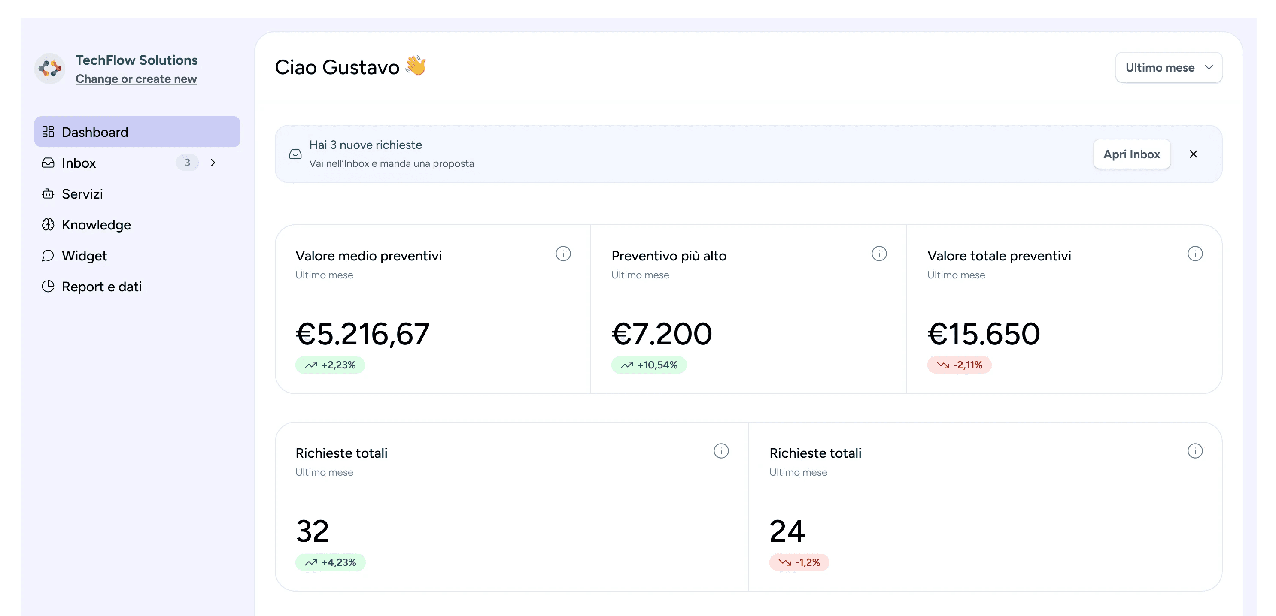Viewport: 1276px width, 616px height.
Task: Open the Knowledge section
Action: 96,225
